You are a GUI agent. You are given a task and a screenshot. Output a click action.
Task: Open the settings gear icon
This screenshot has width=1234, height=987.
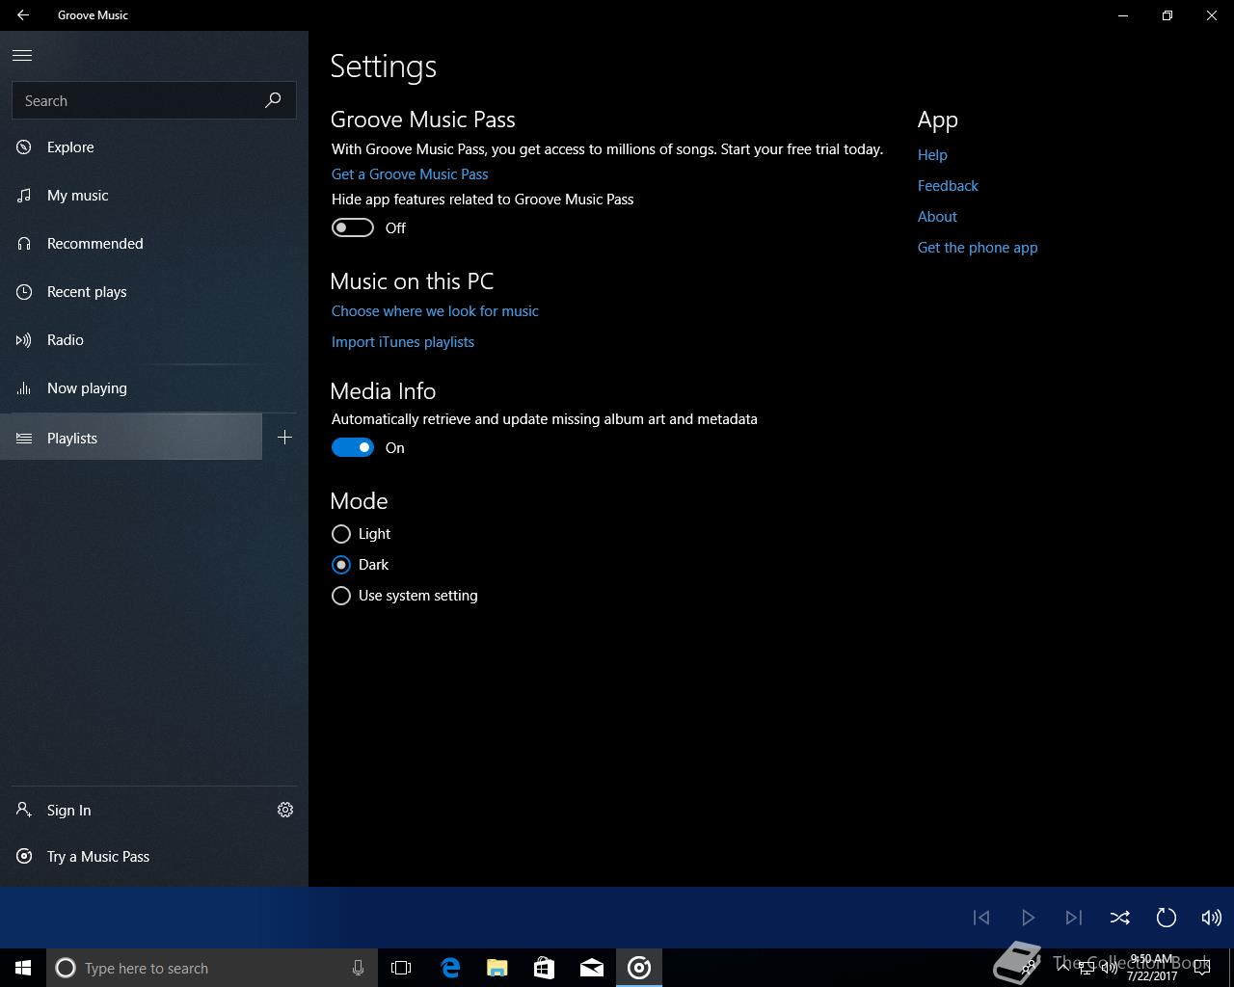point(285,811)
